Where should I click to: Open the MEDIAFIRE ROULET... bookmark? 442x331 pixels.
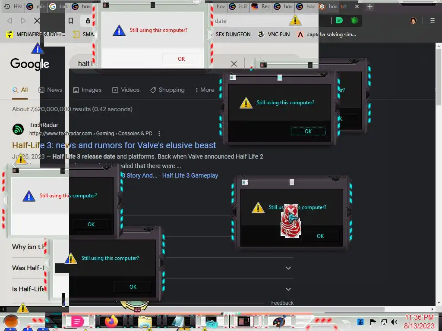35,34
